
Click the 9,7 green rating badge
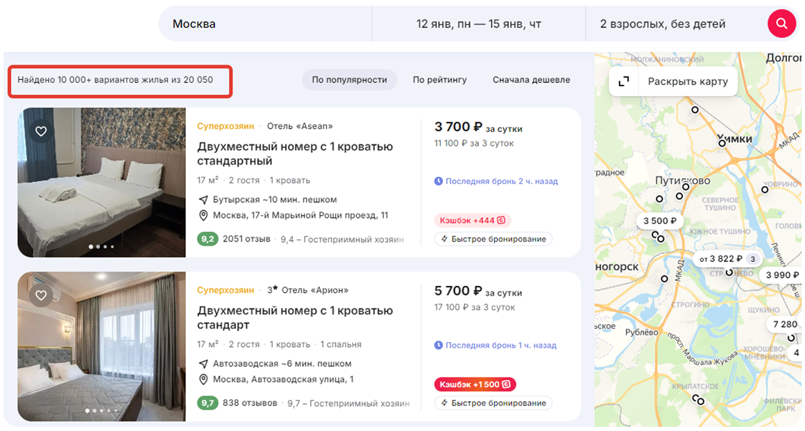click(x=207, y=403)
